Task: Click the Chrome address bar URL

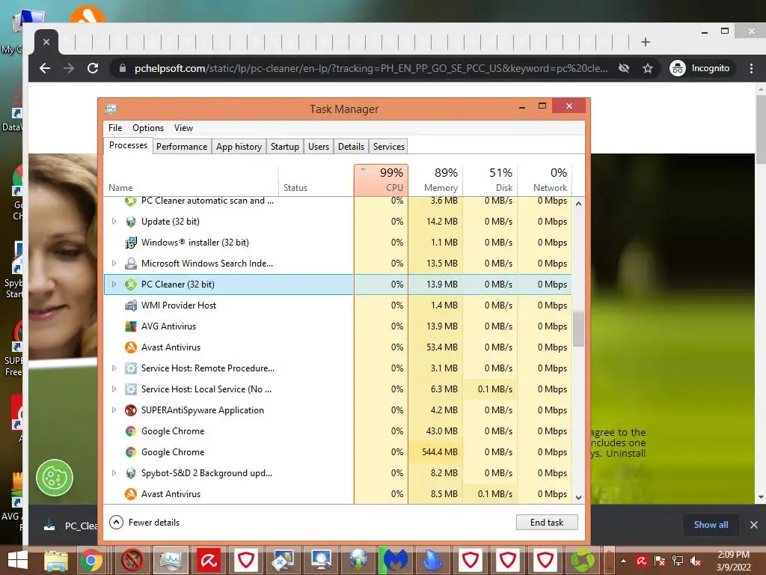Action: pyautogui.click(x=371, y=68)
